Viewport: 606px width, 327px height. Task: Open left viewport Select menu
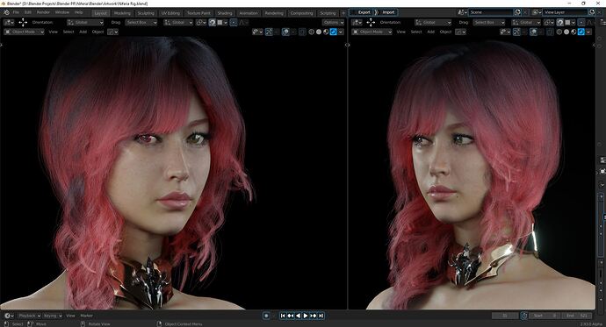(x=69, y=32)
